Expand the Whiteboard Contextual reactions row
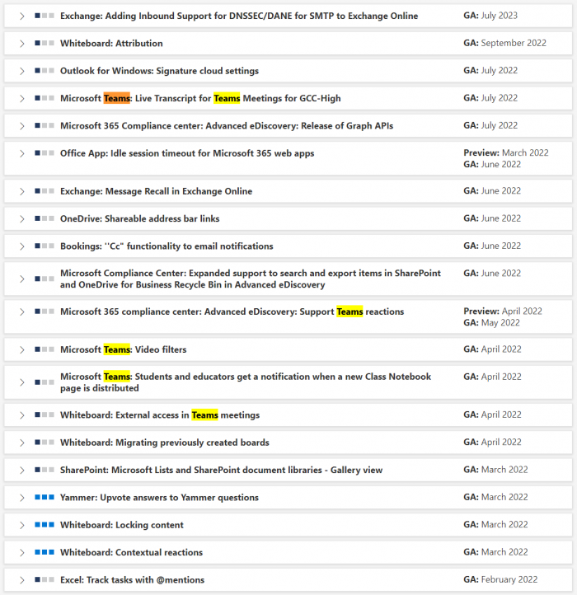This screenshot has height=595, width=577. click(x=22, y=552)
